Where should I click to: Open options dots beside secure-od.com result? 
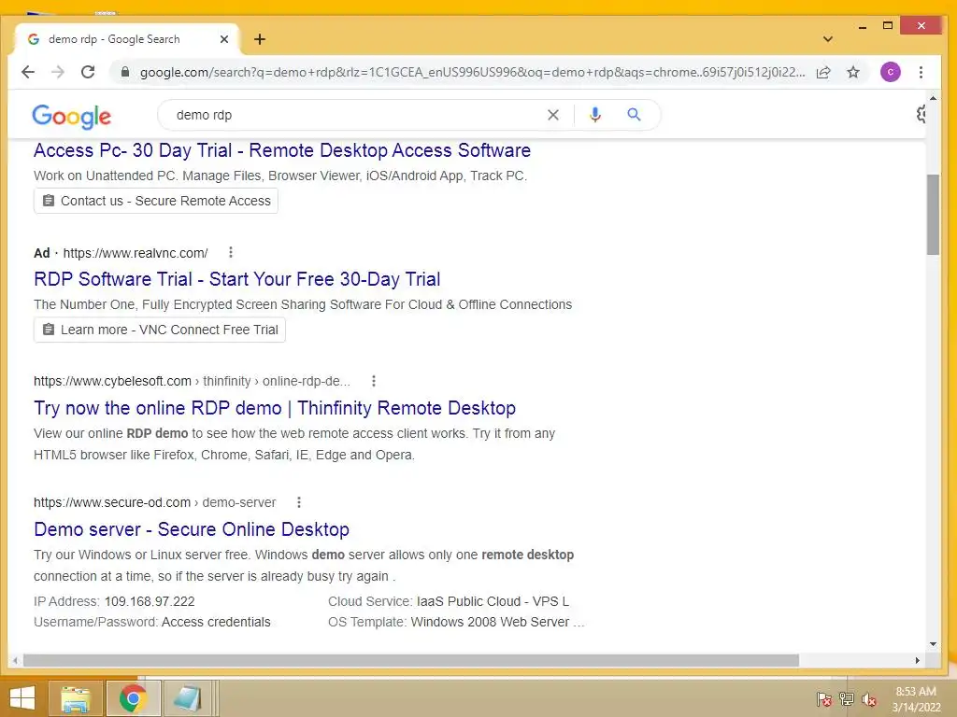(298, 501)
